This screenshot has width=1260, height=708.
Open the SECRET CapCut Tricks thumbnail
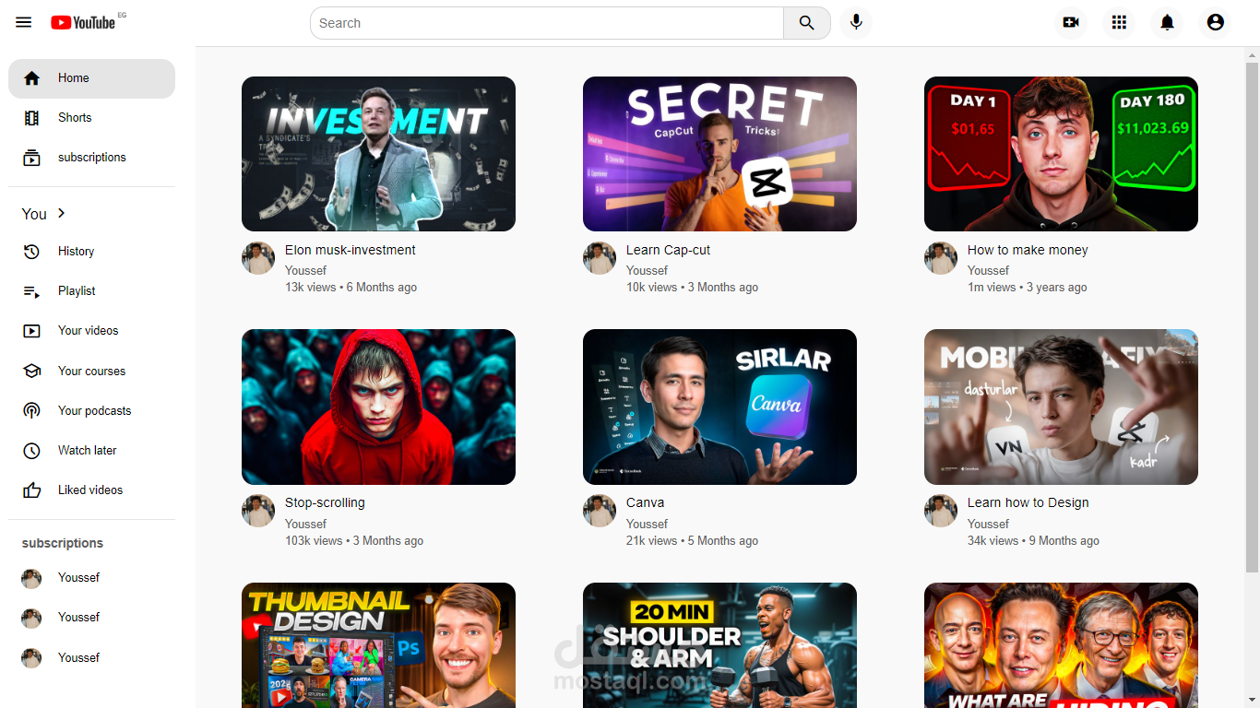pos(719,154)
